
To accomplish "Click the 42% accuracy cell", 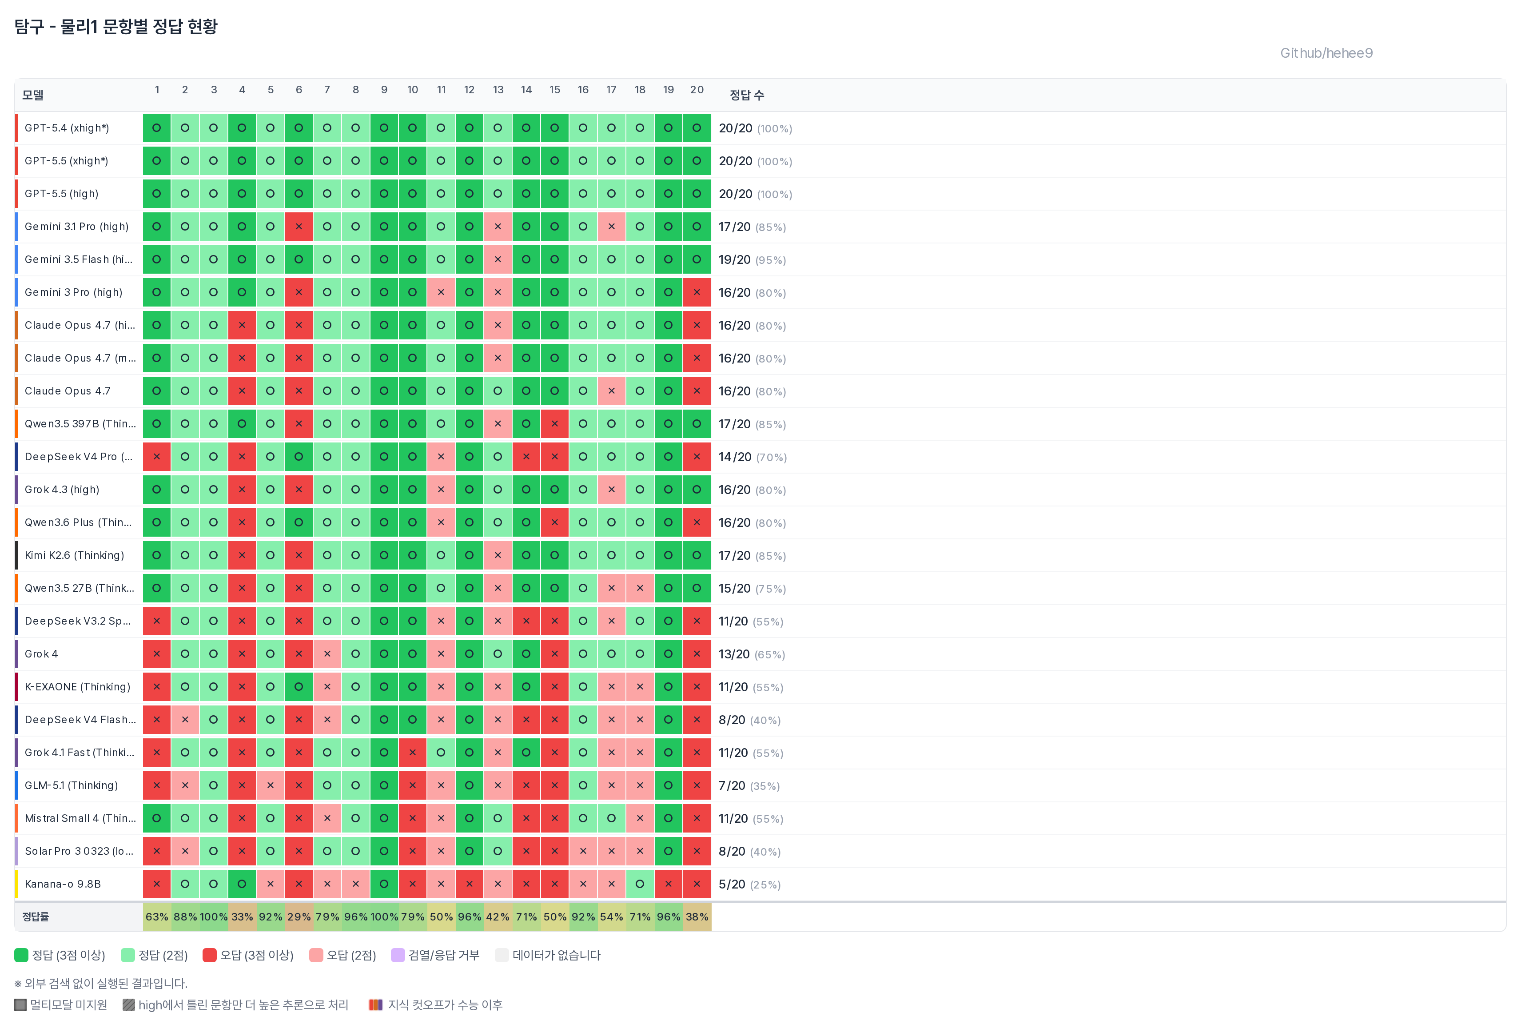I will coord(498,917).
